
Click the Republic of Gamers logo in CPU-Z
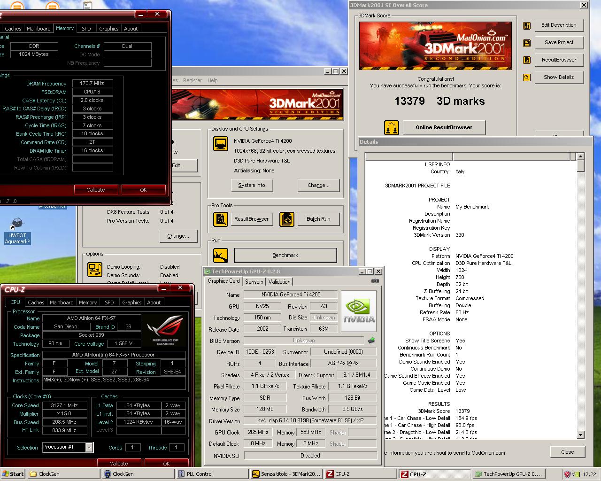(x=165, y=330)
